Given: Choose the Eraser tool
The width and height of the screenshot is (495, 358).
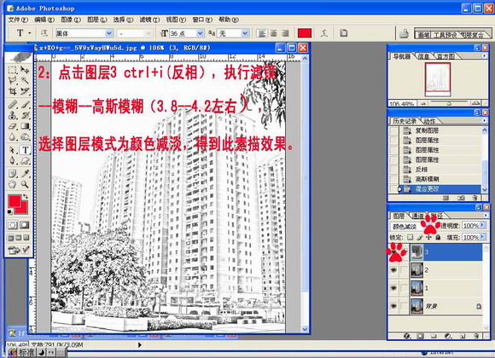Looking at the screenshot, I should click(12, 127).
